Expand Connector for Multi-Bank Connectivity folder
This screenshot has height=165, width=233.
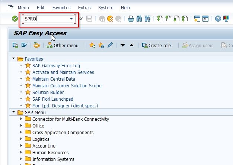tap(21, 119)
